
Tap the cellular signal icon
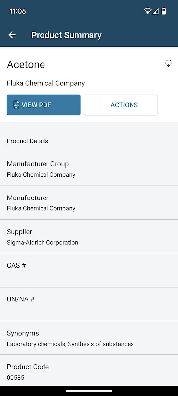pyautogui.click(x=156, y=11)
